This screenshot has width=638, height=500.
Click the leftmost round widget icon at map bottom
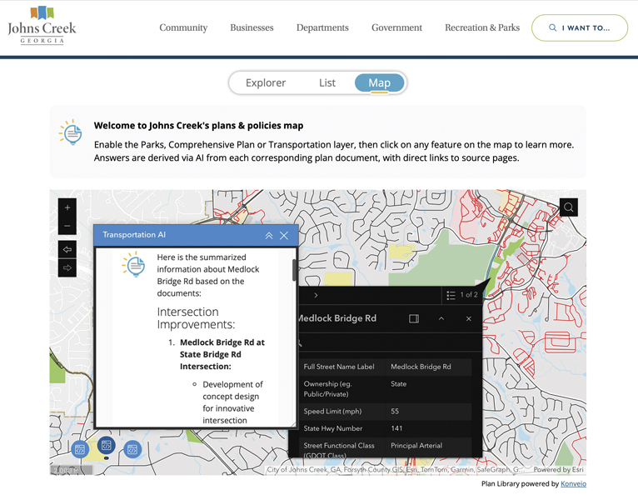(80, 449)
